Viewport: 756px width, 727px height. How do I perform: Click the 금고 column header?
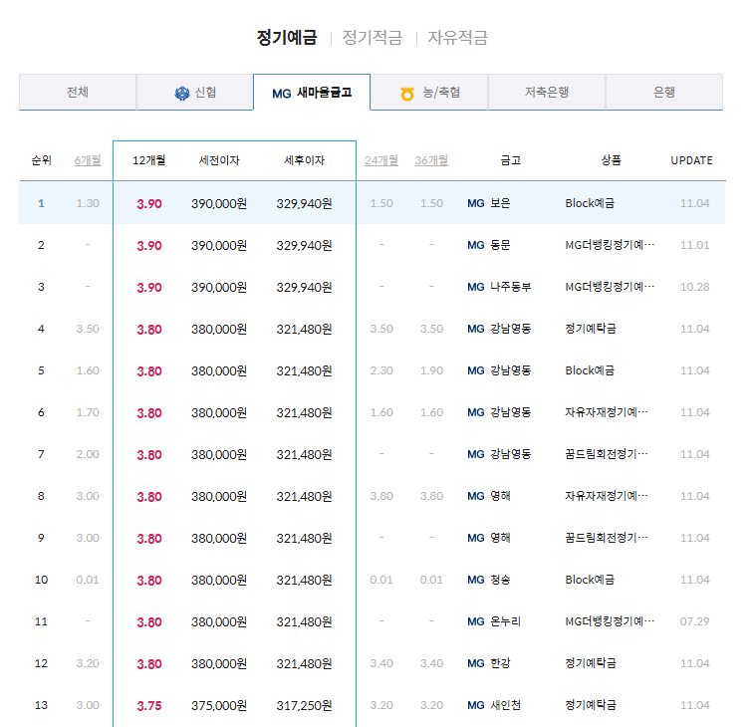pos(511,160)
